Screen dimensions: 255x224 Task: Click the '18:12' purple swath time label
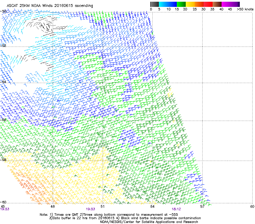click(x=176, y=209)
